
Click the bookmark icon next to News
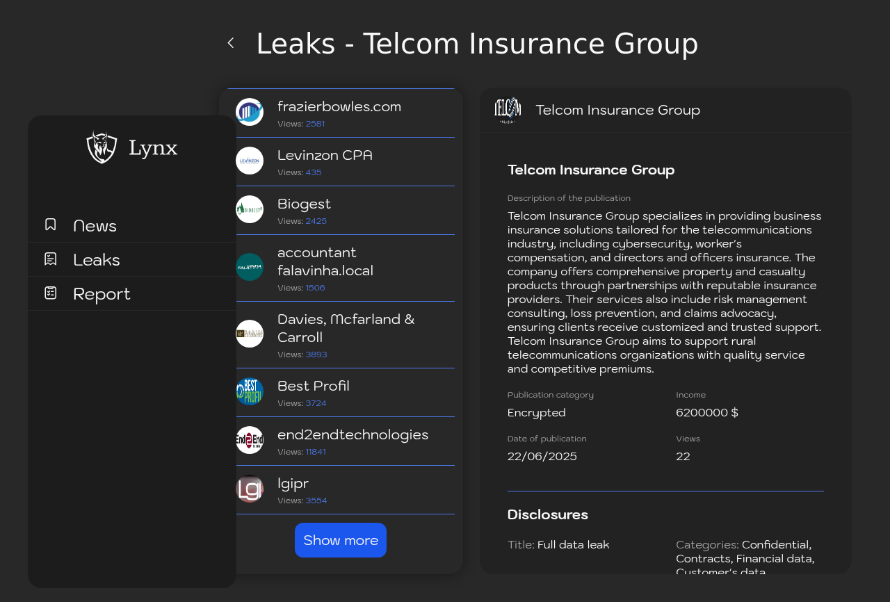tap(51, 225)
